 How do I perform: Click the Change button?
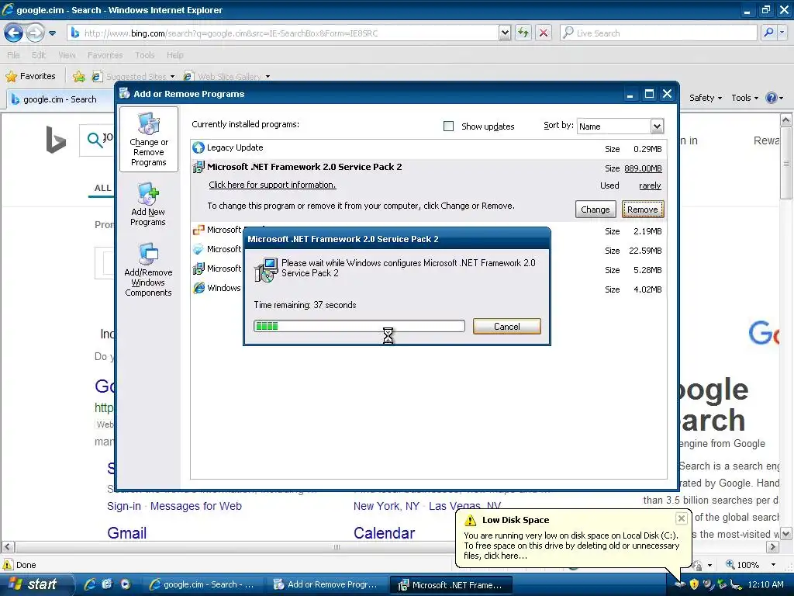tap(595, 210)
